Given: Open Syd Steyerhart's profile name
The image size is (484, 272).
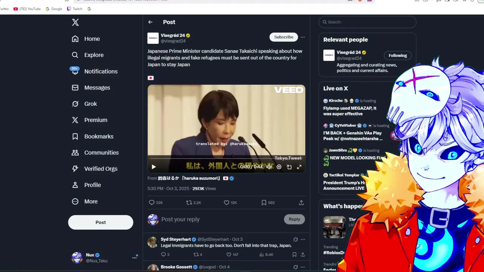Looking at the screenshot, I should click(176, 239).
